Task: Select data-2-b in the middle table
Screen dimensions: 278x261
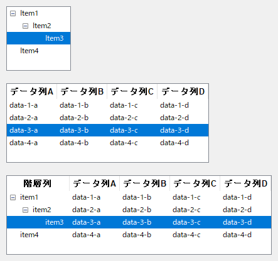Action: pos(74,118)
